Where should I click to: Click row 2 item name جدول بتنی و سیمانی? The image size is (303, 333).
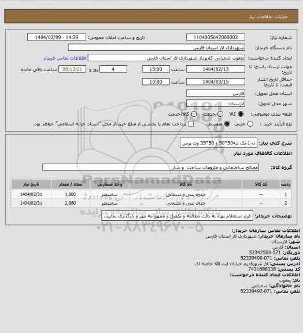186,203
